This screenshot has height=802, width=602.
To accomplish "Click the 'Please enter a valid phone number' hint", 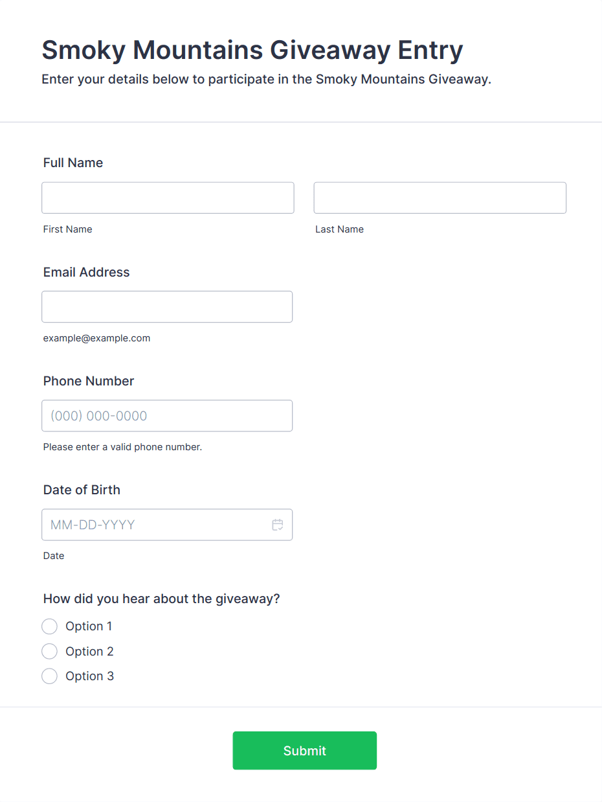I will (122, 447).
